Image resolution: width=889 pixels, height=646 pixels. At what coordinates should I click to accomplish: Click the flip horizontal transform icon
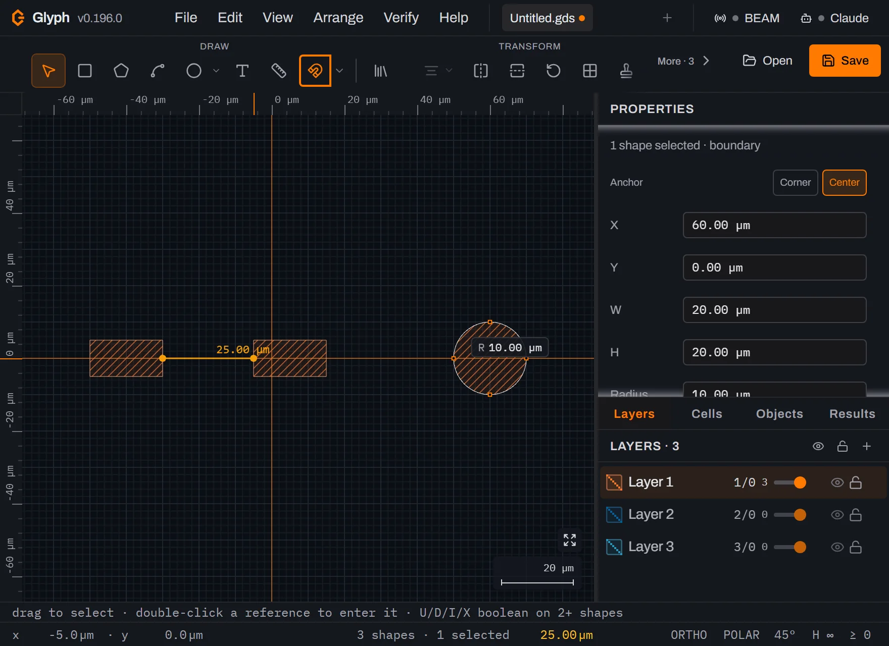(481, 71)
